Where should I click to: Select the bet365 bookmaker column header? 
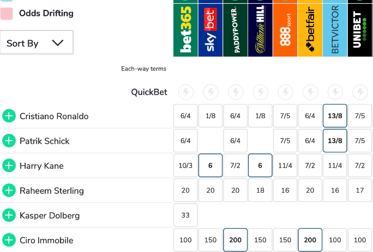click(185, 28)
